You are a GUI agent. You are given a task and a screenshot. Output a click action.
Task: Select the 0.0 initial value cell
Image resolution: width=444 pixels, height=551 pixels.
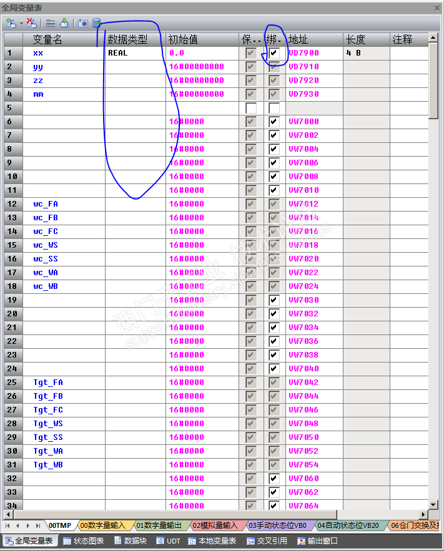(202, 53)
